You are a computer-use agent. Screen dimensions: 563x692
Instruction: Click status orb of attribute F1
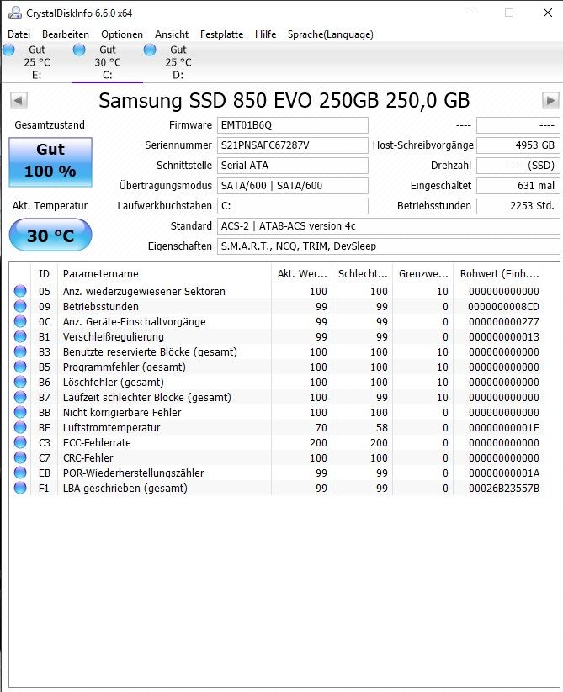(x=20, y=489)
